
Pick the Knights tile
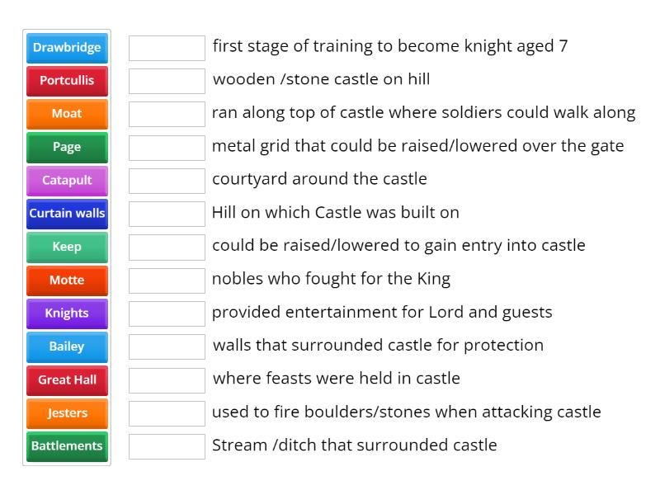67,313
